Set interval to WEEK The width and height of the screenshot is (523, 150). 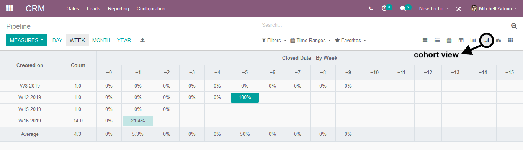[x=77, y=40]
